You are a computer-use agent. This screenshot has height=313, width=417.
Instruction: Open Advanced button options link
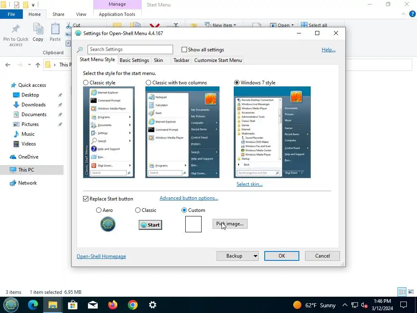click(189, 198)
